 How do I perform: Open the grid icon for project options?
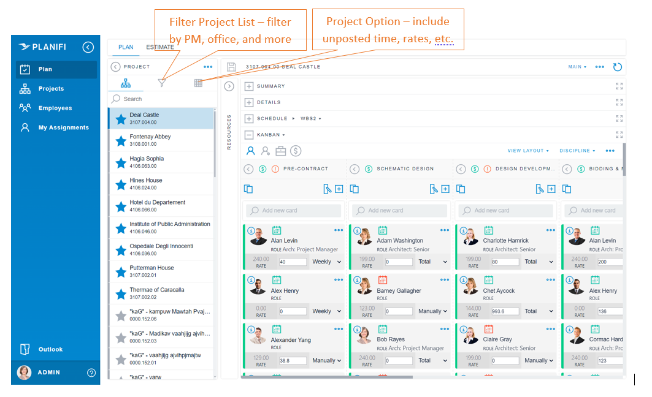pyautogui.click(x=198, y=82)
